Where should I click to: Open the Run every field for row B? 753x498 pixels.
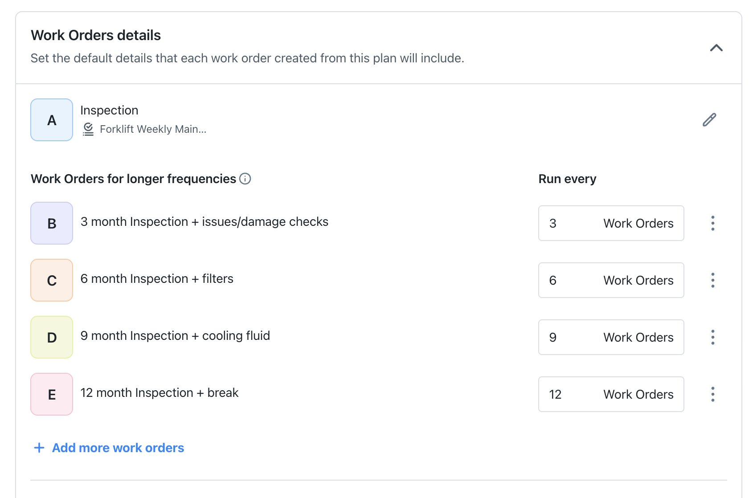pyautogui.click(x=611, y=223)
